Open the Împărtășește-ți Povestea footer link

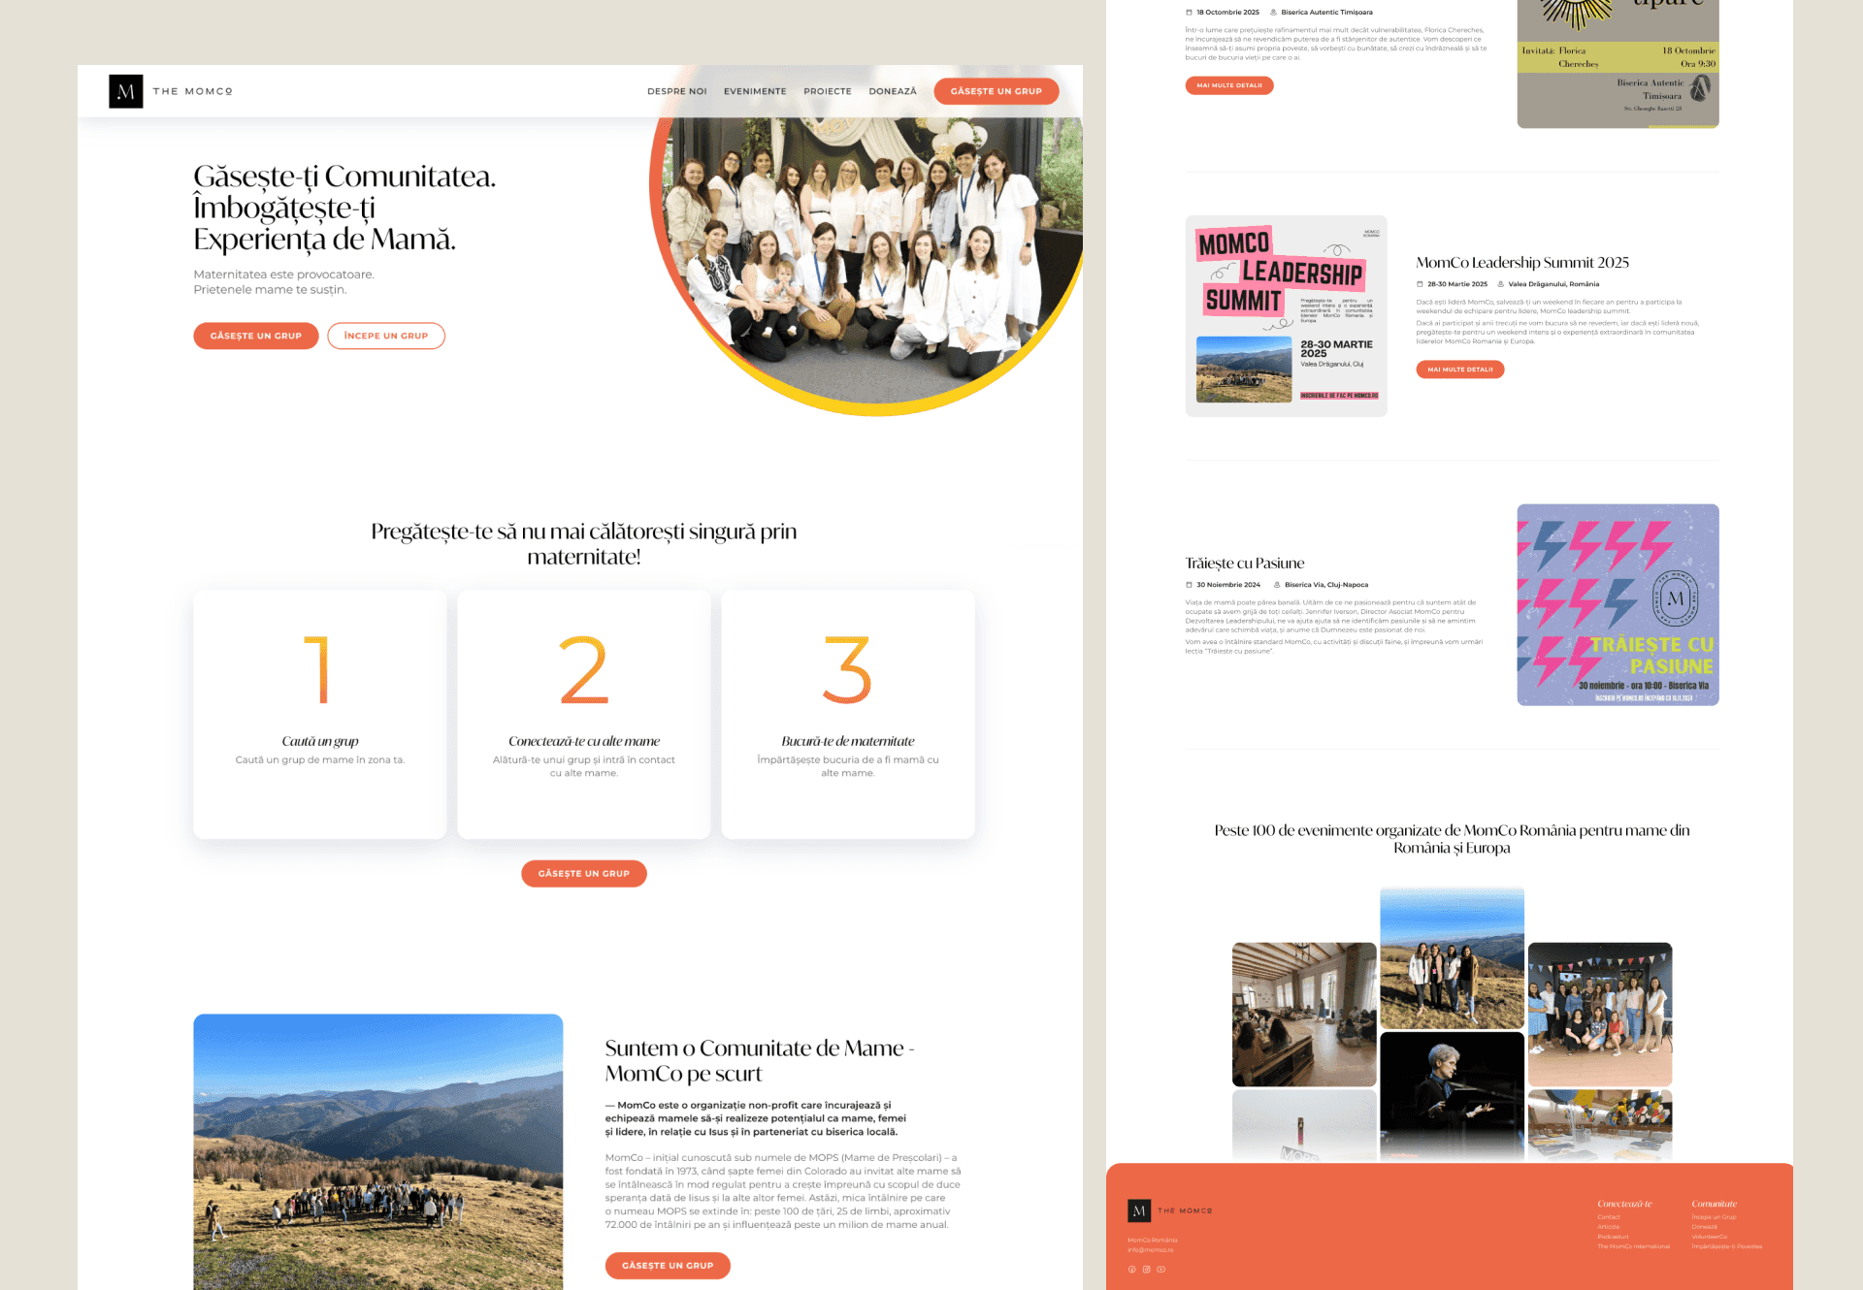point(1727,1246)
